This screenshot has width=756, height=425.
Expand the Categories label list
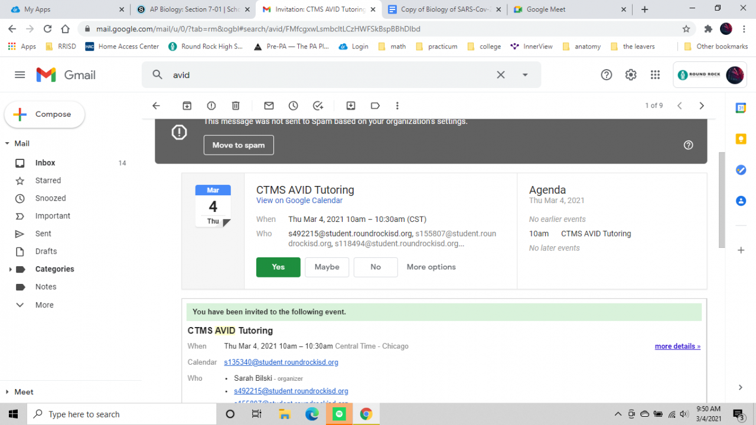pyautogui.click(x=10, y=269)
